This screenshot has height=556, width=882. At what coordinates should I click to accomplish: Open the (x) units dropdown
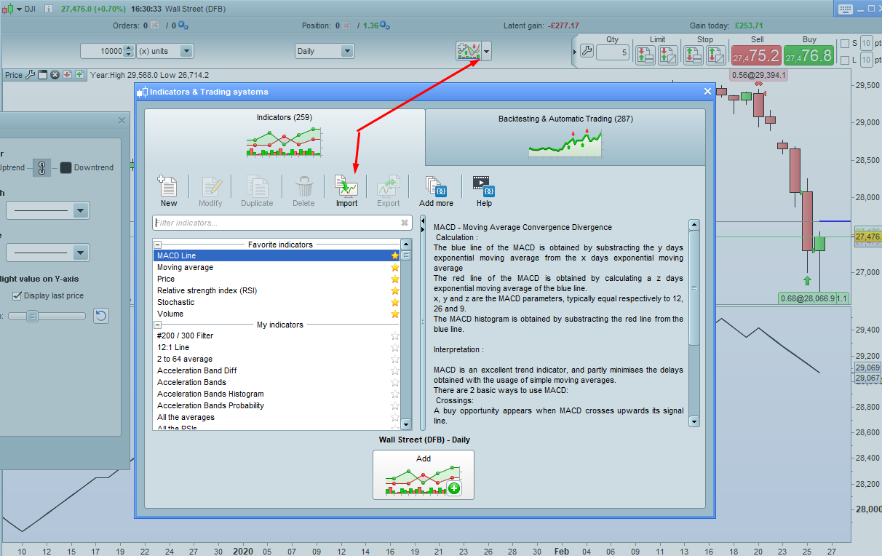186,51
